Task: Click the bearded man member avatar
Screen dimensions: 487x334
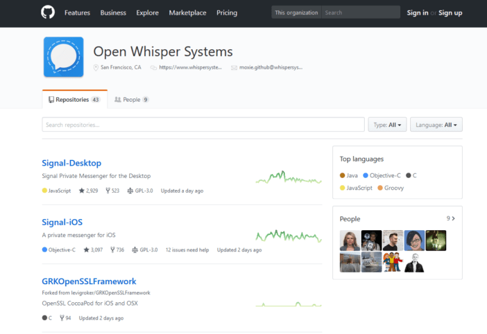Action: (x=393, y=240)
